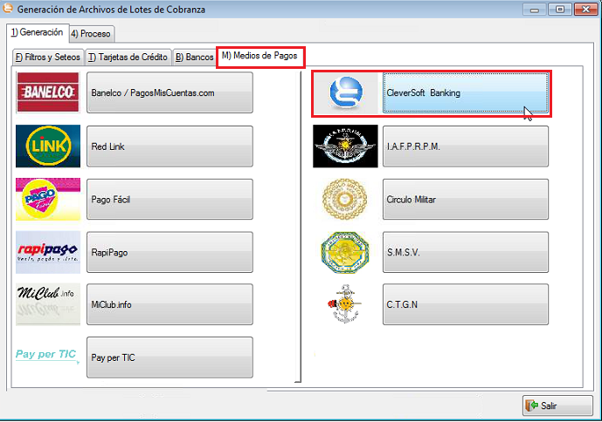Select the Circulo Militar button
This screenshot has height=422, width=602.
(x=466, y=200)
